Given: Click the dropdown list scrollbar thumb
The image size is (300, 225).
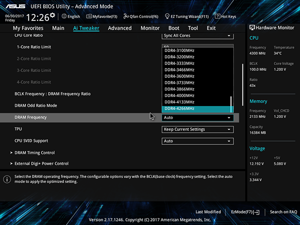Looking at the screenshot, I should [x=231, y=104].
